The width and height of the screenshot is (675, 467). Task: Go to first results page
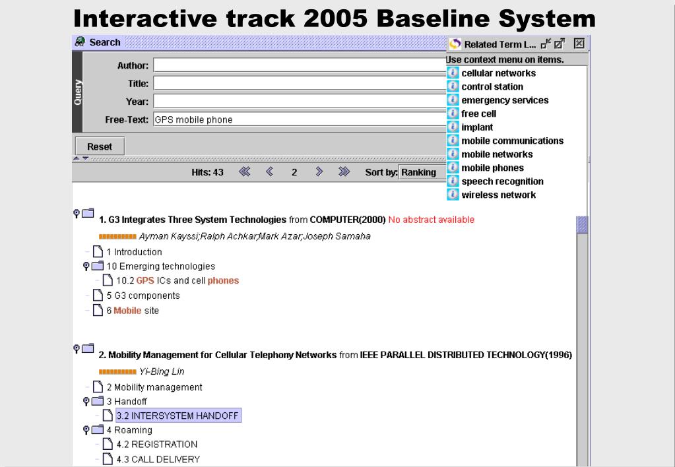pos(245,171)
